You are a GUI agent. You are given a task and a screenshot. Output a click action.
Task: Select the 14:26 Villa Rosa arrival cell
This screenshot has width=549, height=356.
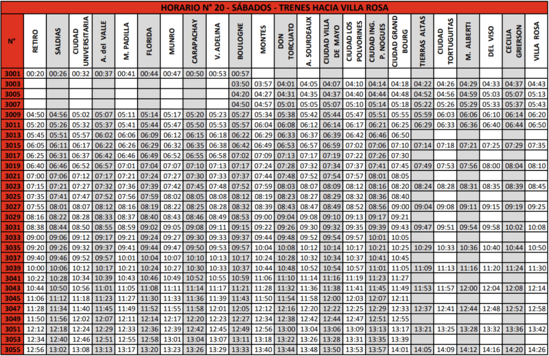(537, 350)
